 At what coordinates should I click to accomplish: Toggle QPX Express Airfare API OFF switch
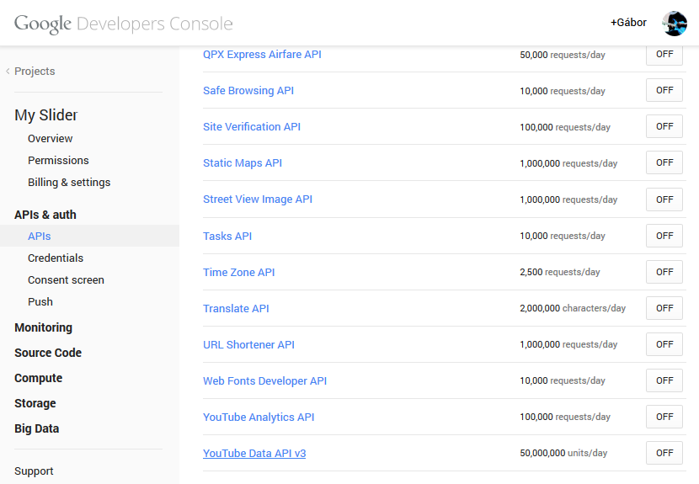coord(664,55)
